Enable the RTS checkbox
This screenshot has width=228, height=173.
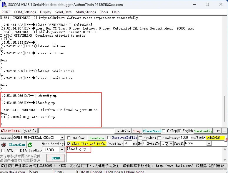3,151
